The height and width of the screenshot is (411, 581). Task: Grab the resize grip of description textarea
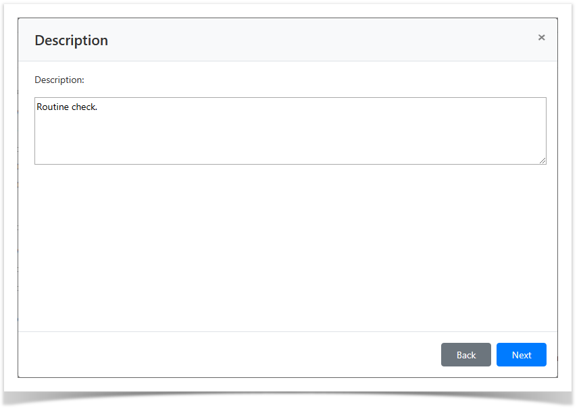pyautogui.click(x=542, y=161)
